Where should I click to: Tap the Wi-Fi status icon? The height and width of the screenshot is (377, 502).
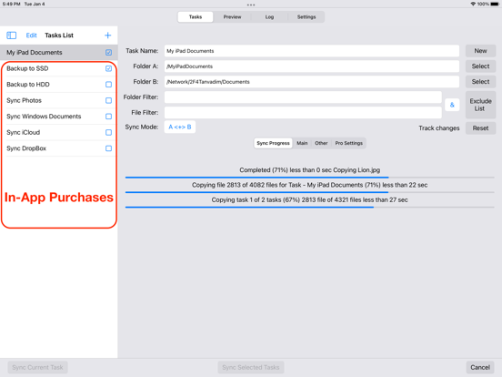coord(473,4)
